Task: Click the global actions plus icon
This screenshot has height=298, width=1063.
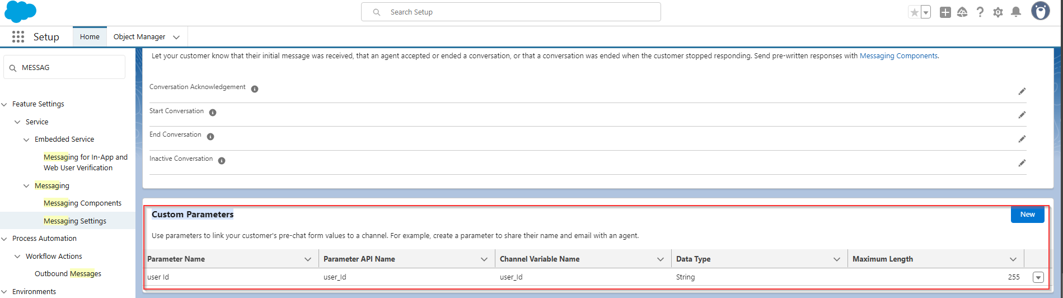Action: (x=945, y=12)
